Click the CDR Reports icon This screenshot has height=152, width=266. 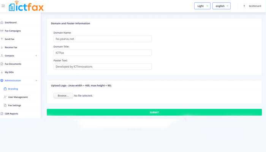(x=2, y=114)
